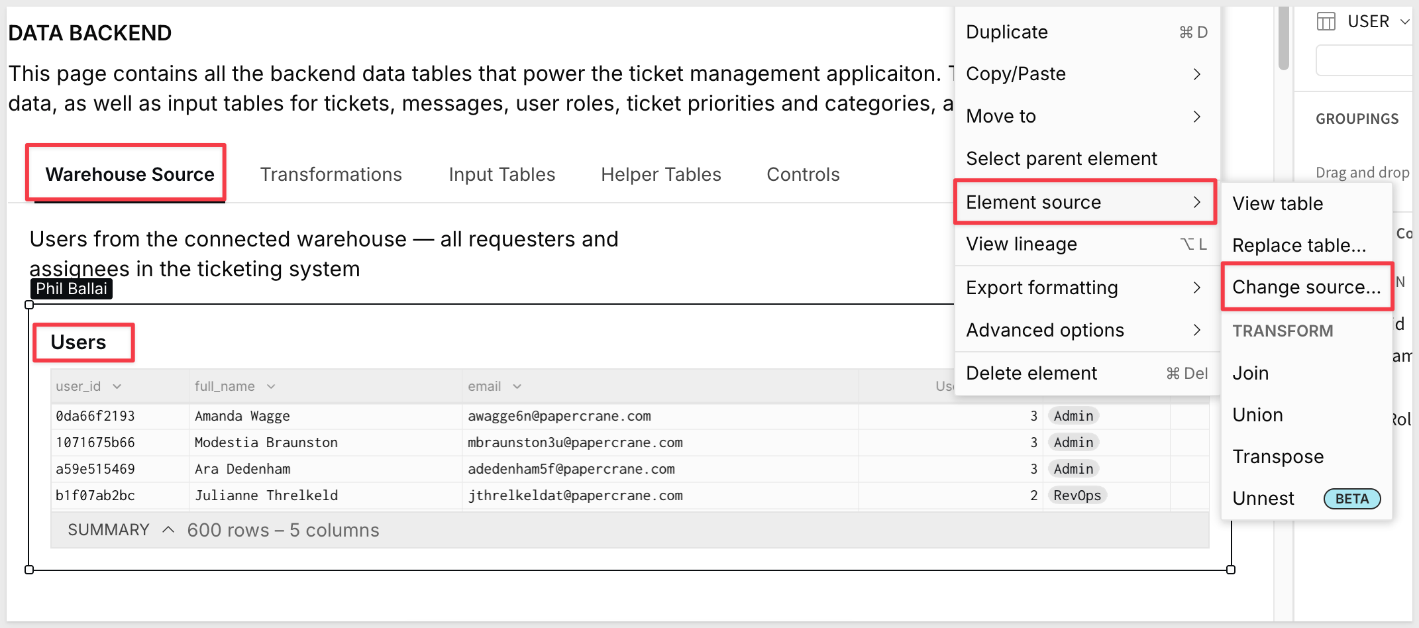This screenshot has width=1419, height=628.
Task: Choose Join under Transform
Action: point(1306,373)
